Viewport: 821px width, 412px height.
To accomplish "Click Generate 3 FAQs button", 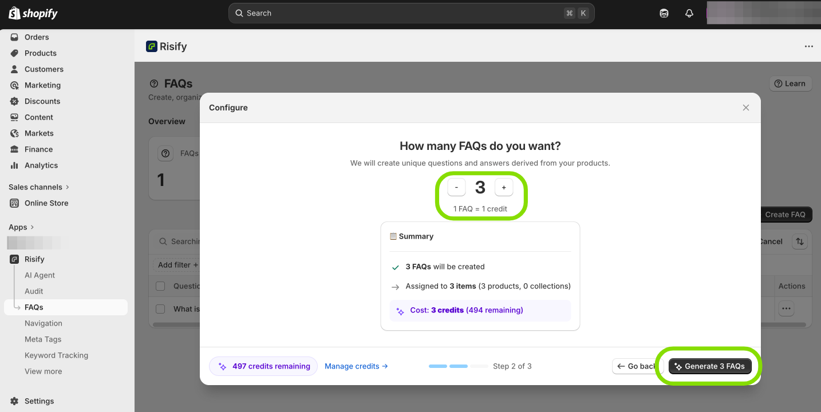I will 709,366.
